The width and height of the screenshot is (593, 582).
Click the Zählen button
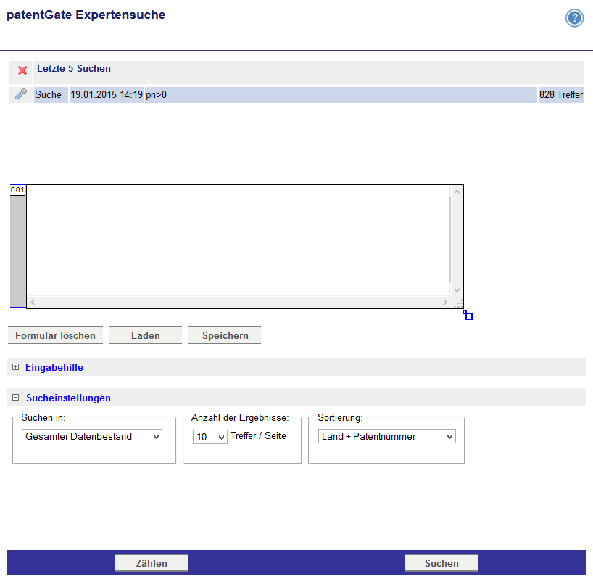click(x=152, y=563)
